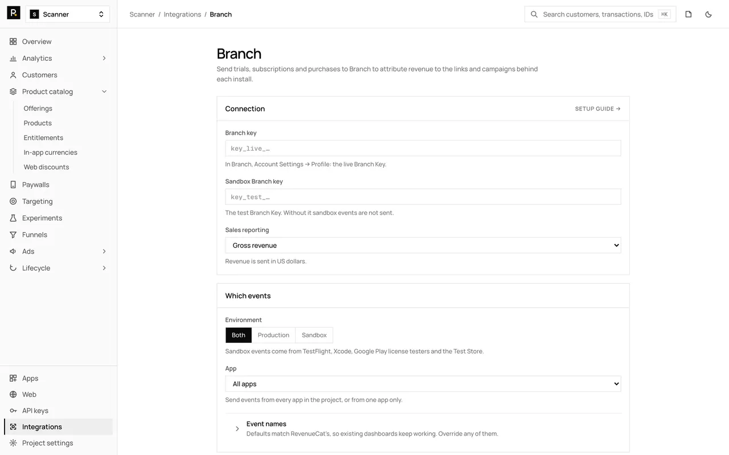This screenshot has width=729, height=455.
Task: Focus the Branch key input field
Action: (x=423, y=148)
